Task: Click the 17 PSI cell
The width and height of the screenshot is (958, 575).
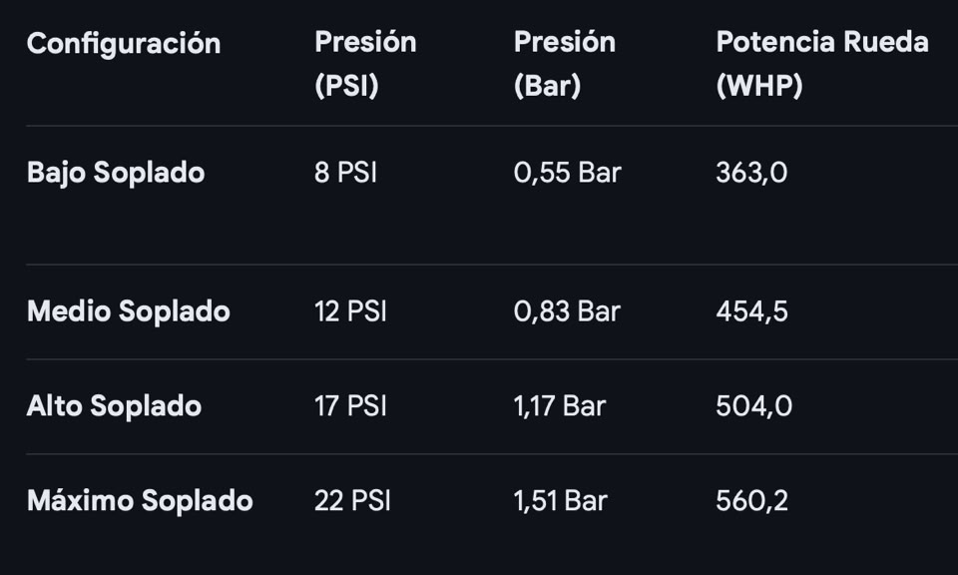Action: pos(350,406)
